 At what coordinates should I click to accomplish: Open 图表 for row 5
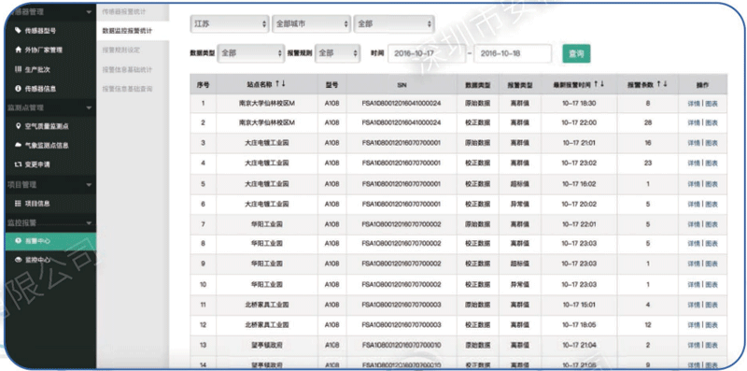[x=712, y=183]
